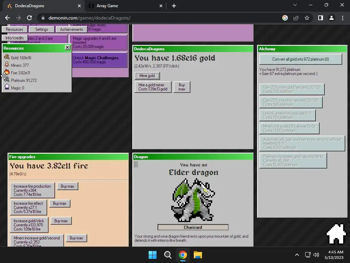Open the Achievements menu button
The width and height of the screenshot is (350, 263).
tap(71, 29)
